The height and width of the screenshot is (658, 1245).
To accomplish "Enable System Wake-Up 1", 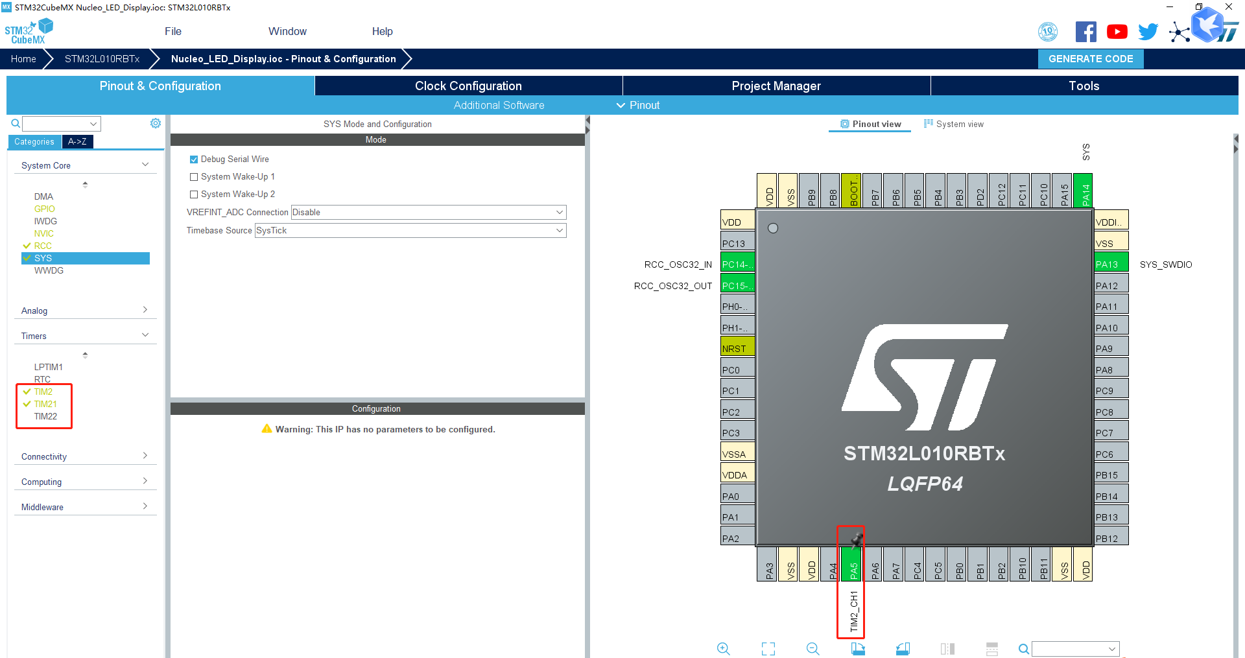I will click(194, 177).
